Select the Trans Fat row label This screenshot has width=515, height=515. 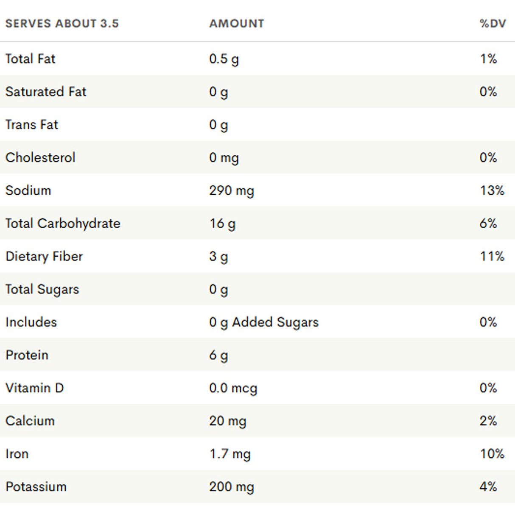tap(32, 125)
